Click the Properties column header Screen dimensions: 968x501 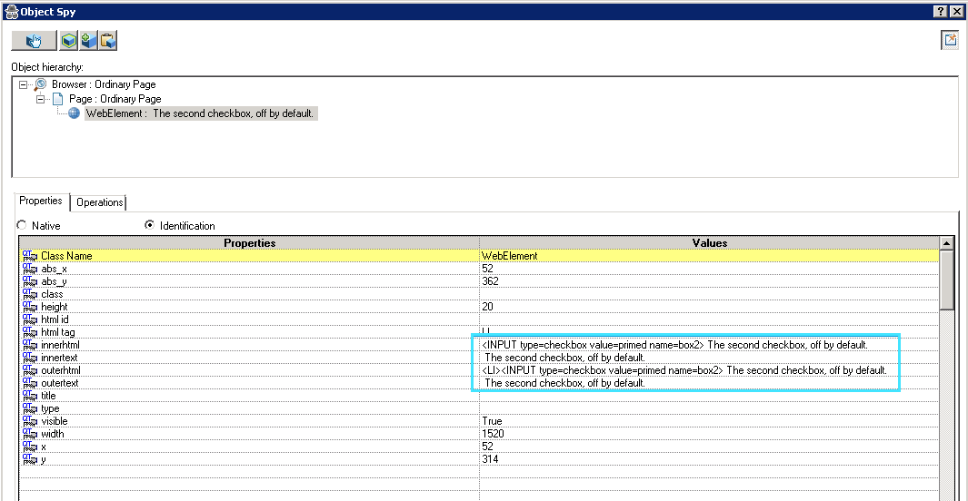[249, 243]
